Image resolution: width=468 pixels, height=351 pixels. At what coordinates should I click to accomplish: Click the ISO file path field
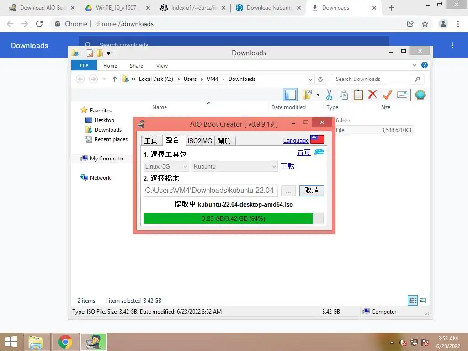click(x=211, y=191)
